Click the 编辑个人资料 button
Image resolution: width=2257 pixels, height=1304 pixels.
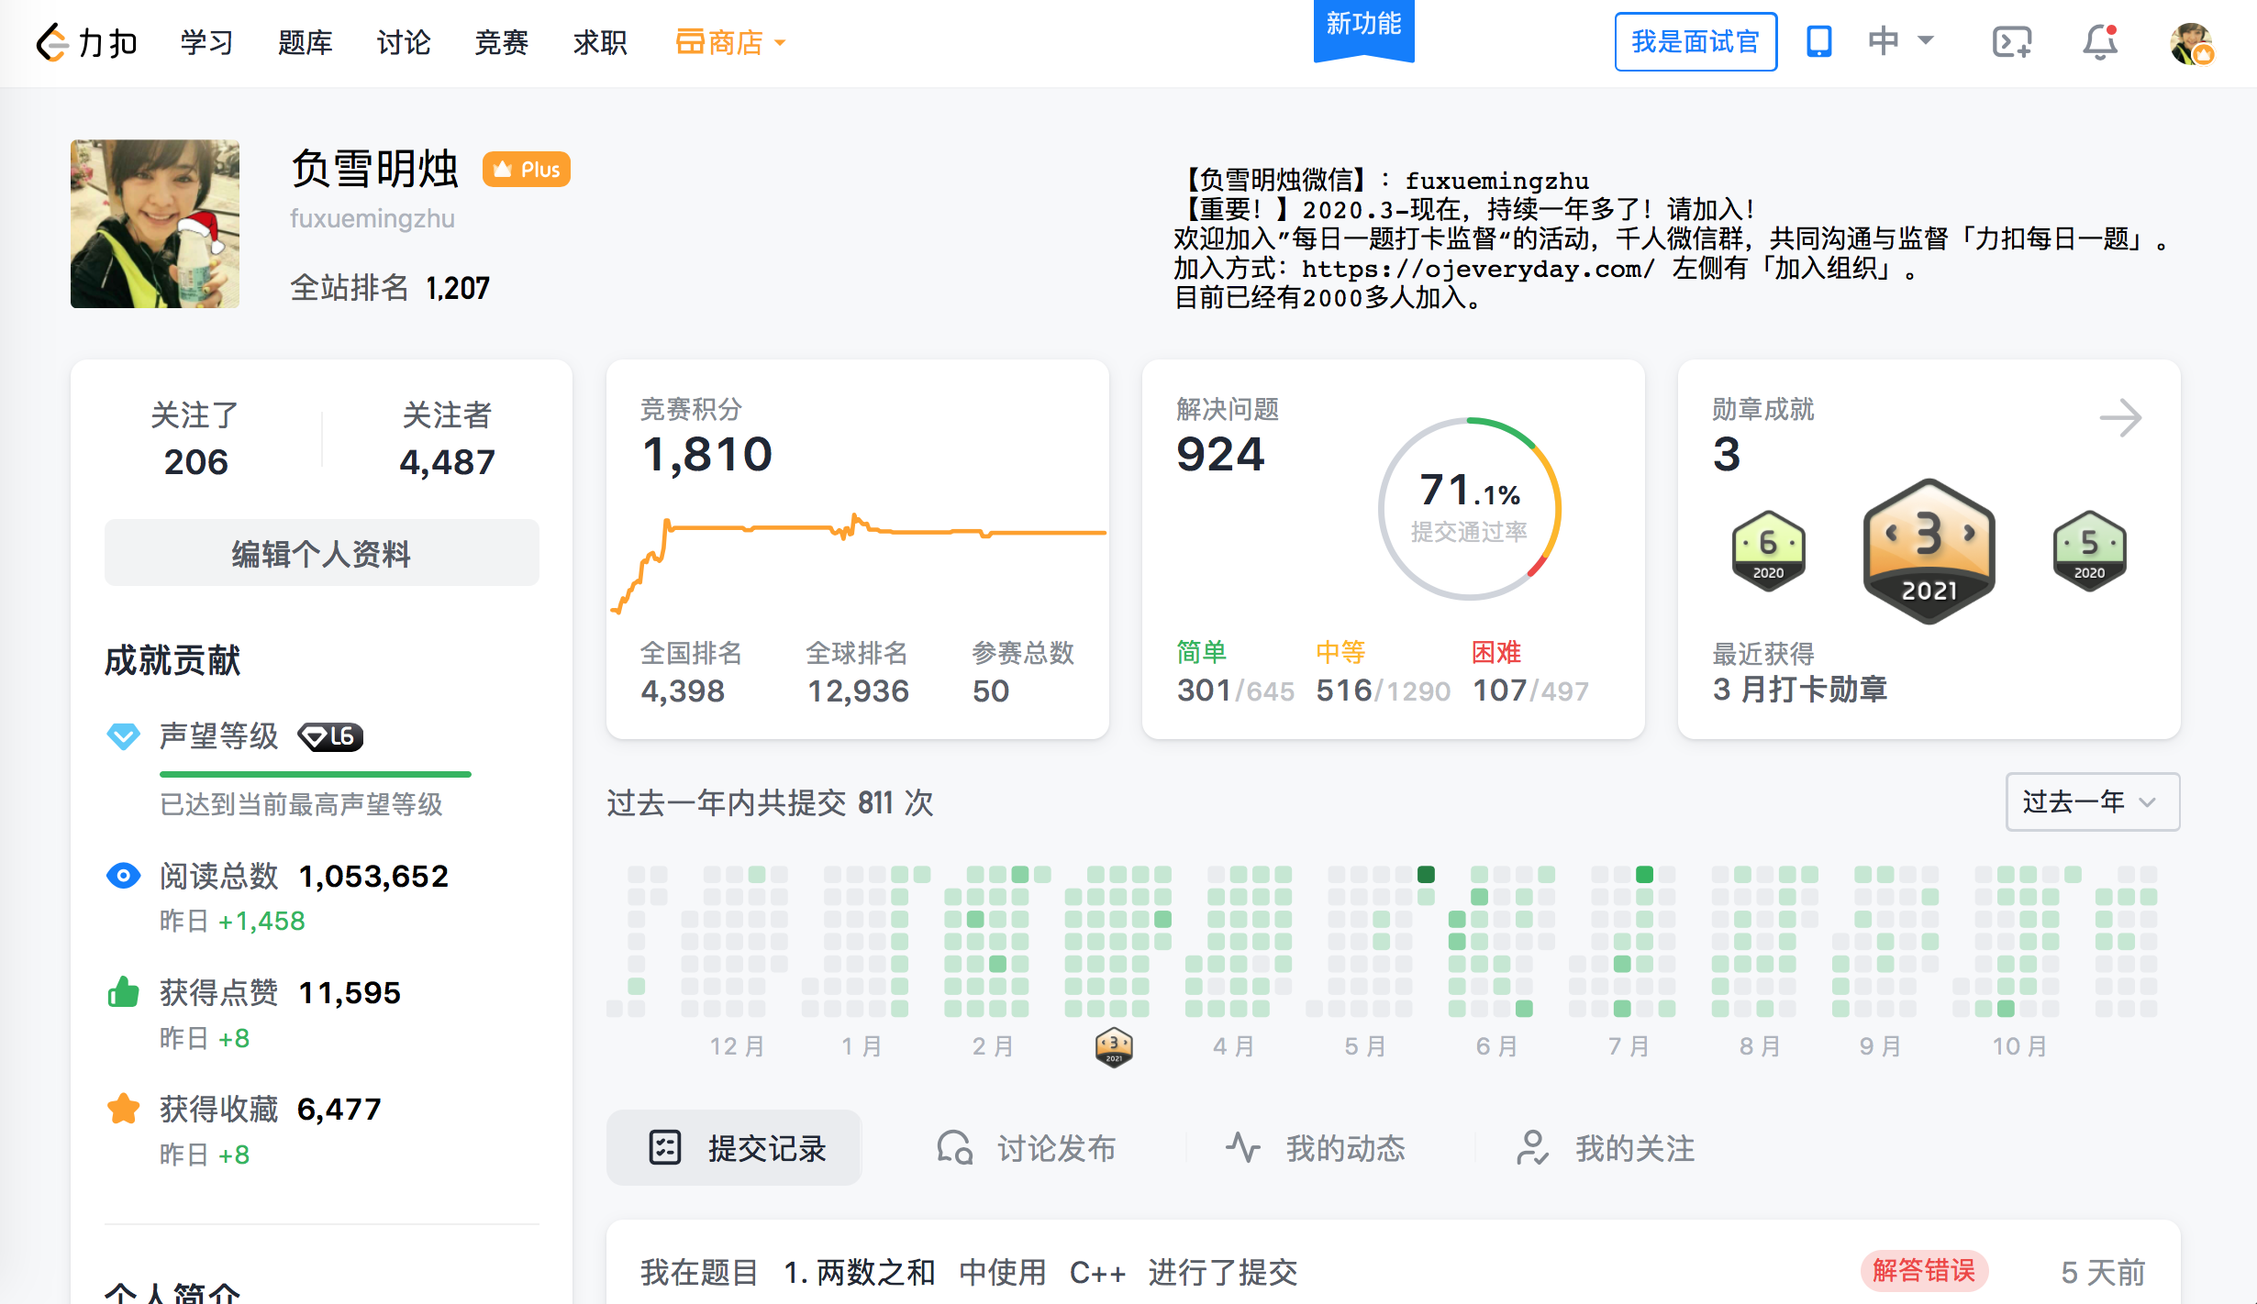click(321, 553)
